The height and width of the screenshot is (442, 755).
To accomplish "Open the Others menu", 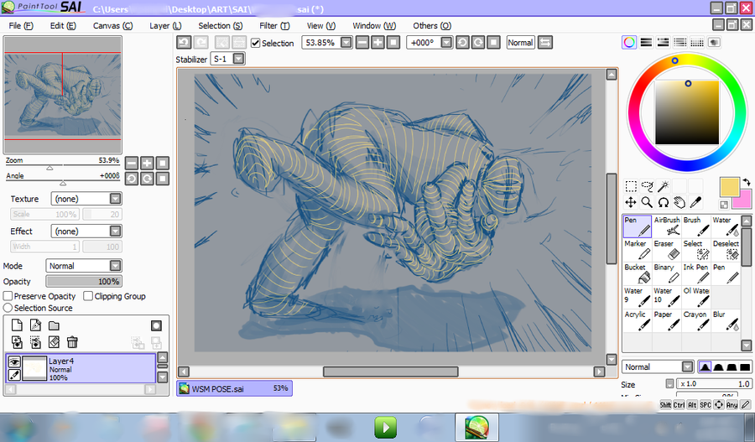I will click(x=432, y=25).
